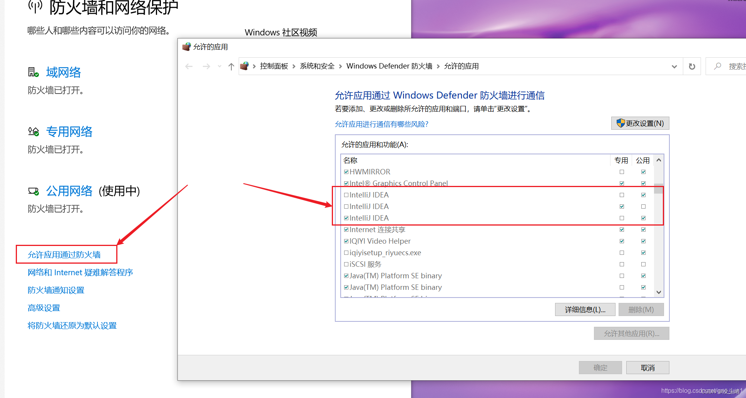
Task: Click 删除(M) button
Action: [x=641, y=309]
